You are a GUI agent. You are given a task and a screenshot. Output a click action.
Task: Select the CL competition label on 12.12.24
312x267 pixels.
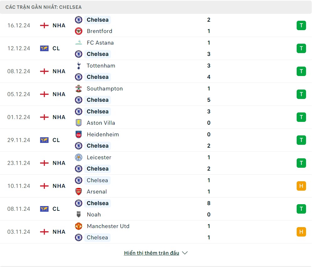[56, 48]
